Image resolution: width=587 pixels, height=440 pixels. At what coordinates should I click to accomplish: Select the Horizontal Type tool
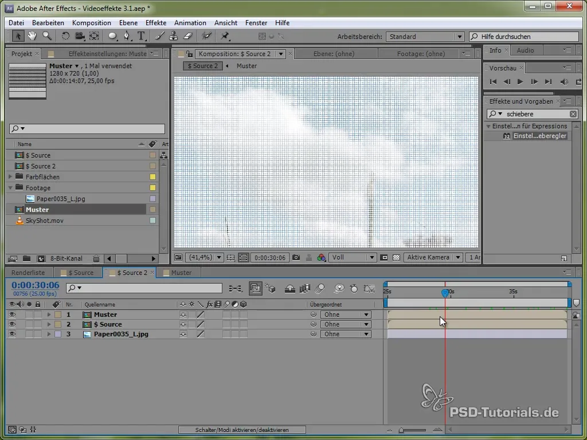point(141,36)
